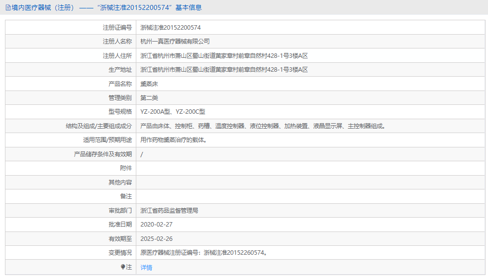The image size is (488, 277).
Task: Click the 变更情况 label
Action: (x=120, y=253)
